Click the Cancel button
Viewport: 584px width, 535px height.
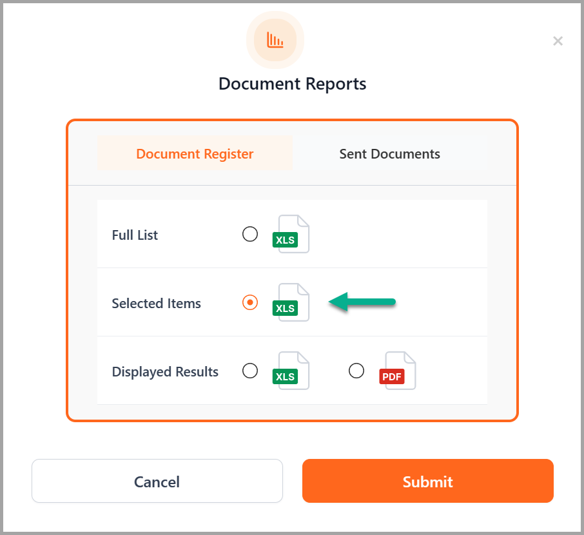[x=157, y=481]
